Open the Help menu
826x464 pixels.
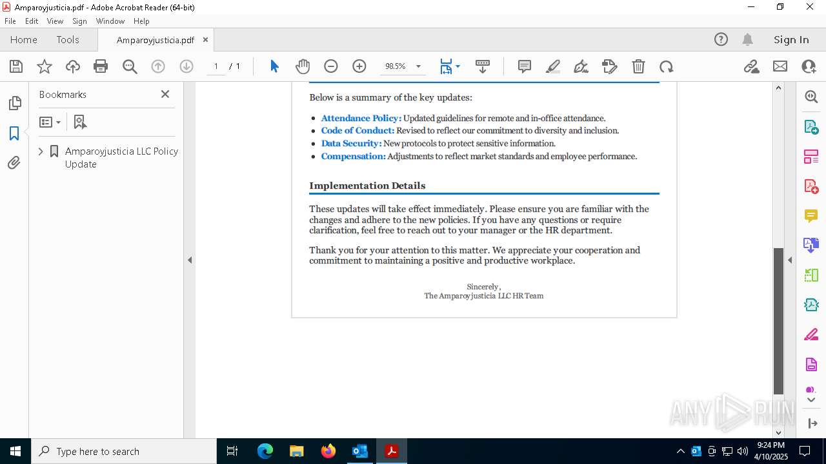point(141,21)
